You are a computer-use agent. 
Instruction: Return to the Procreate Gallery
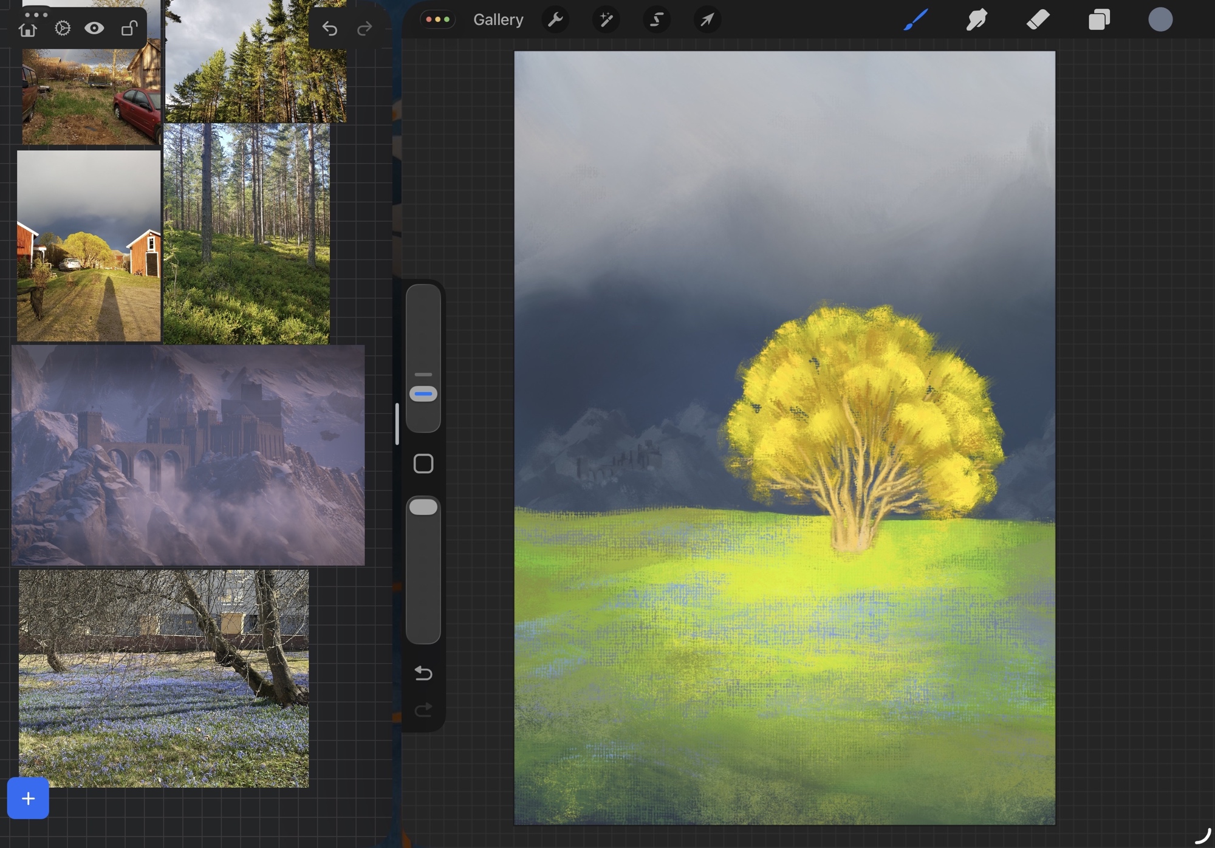[x=498, y=20]
